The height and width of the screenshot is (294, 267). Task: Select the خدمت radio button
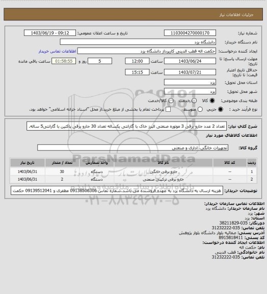(194, 101)
